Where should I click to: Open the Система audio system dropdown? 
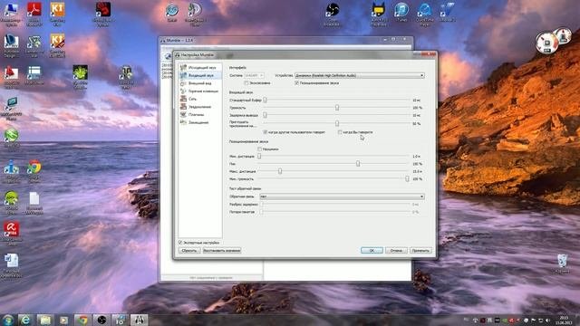(x=254, y=75)
